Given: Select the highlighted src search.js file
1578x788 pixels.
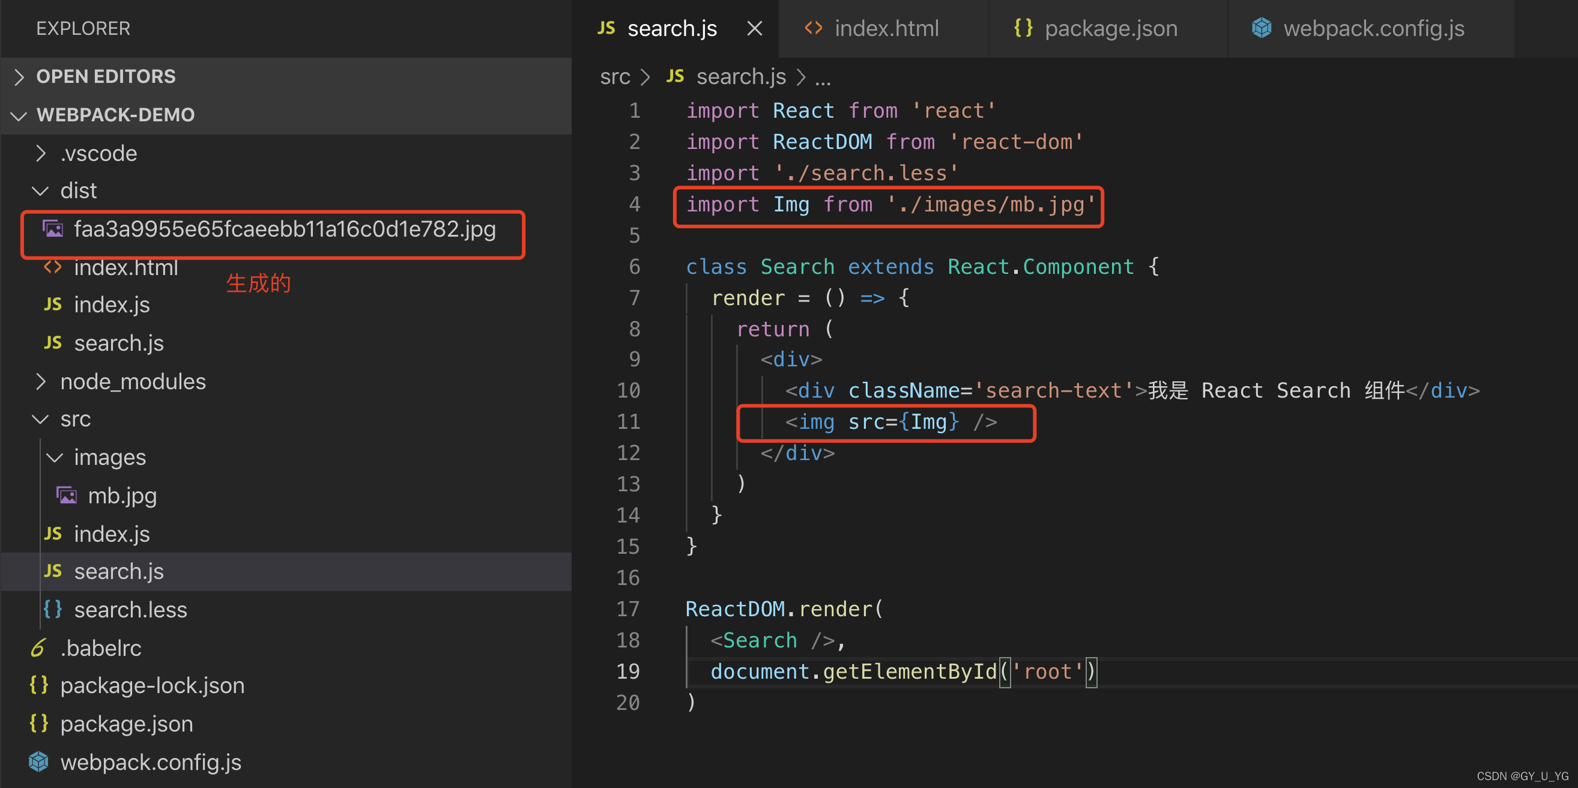Looking at the screenshot, I should [x=285, y=572].
